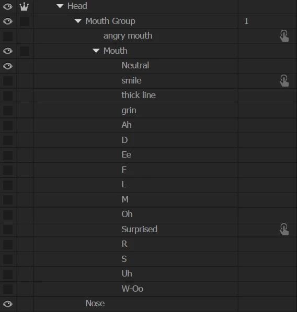297x312 pixels.
Task: Collapse the Mouth Group triangle
Action: [x=78, y=21]
